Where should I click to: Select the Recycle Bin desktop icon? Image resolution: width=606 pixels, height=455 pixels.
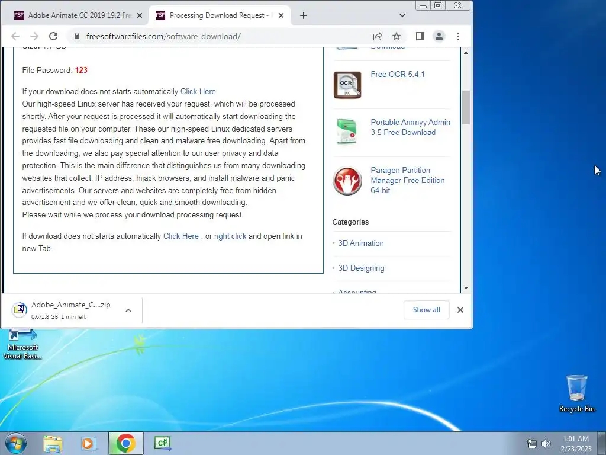(576, 393)
